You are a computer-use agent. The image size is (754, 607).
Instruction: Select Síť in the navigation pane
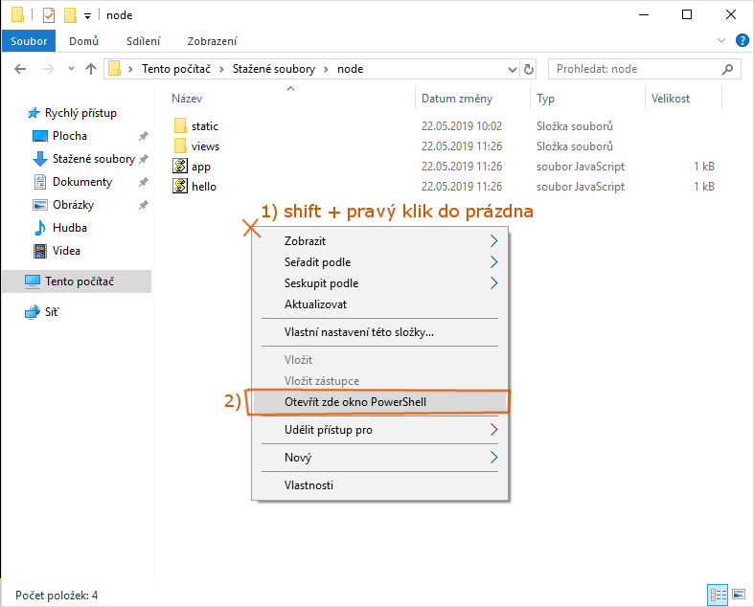coord(52,312)
